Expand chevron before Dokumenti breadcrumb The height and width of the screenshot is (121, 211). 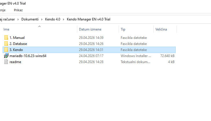pos(18,19)
